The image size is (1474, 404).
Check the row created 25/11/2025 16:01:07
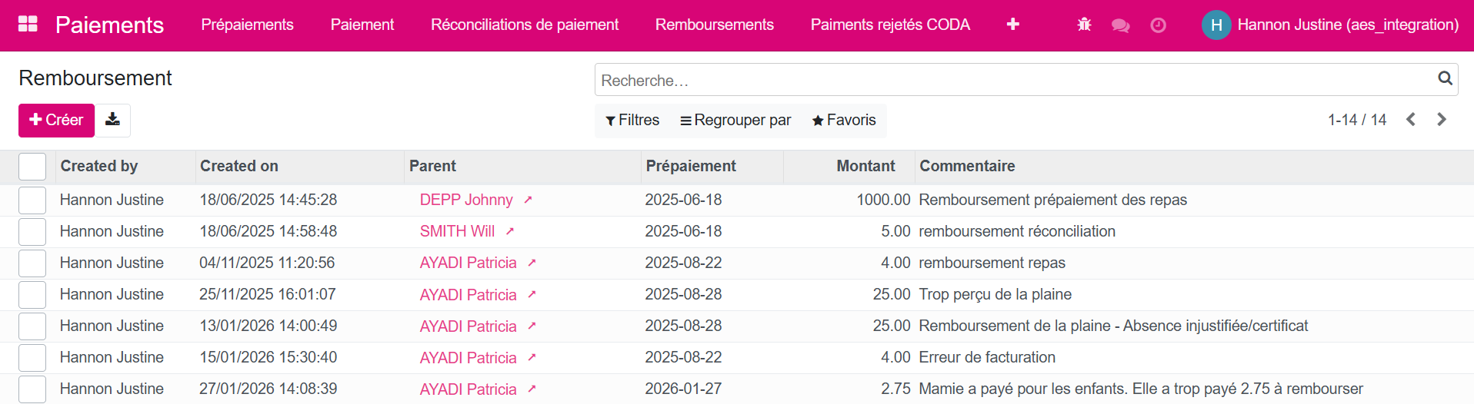click(32, 295)
